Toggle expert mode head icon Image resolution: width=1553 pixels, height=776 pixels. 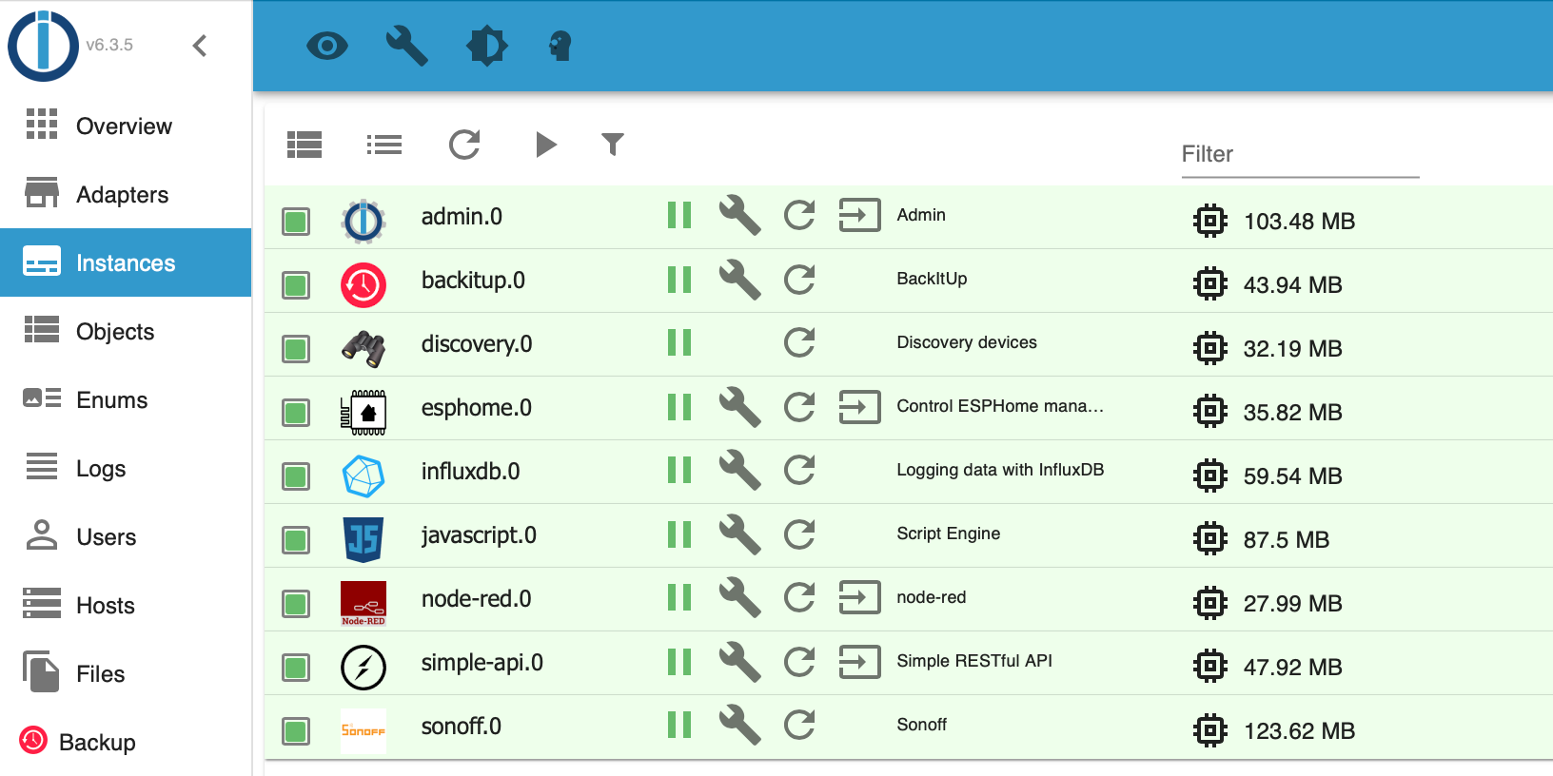point(560,46)
